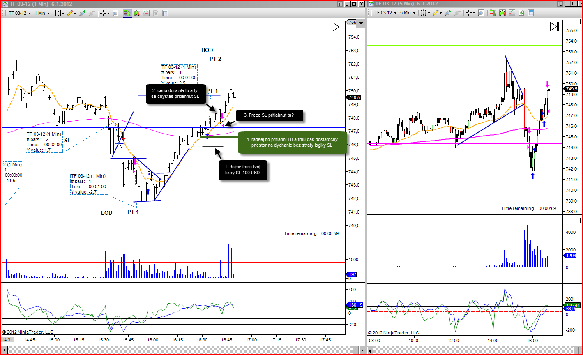Zoom out on the 5 Min chart
Screen dimensions: 583x355
pyautogui.click(x=457, y=13)
